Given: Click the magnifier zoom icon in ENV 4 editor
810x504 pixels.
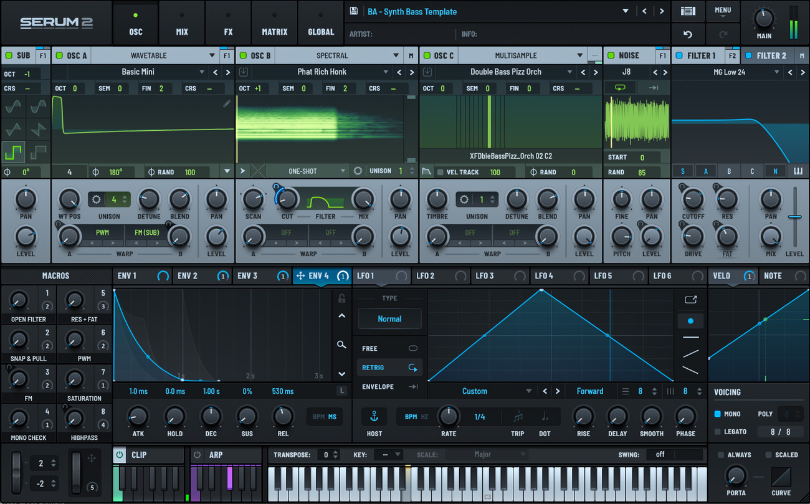Looking at the screenshot, I should pos(341,344).
